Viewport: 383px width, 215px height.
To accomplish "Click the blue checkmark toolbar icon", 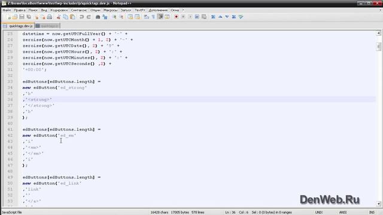I will pos(241,17).
